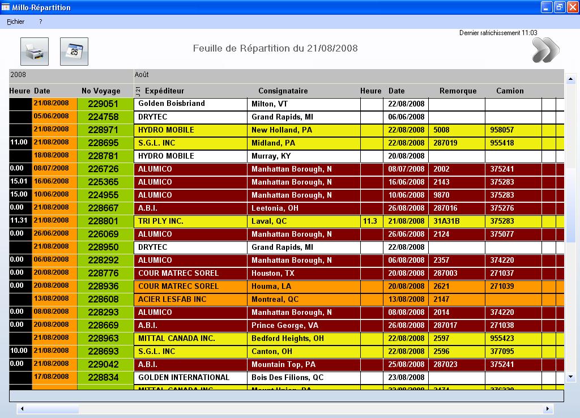
Task: Click the horizontal scrollbar right arrow
Action: (548, 409)
